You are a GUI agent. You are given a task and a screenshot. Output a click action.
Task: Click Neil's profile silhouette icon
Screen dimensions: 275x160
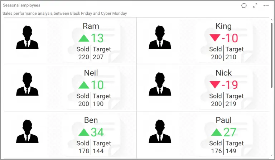(27, 84)
